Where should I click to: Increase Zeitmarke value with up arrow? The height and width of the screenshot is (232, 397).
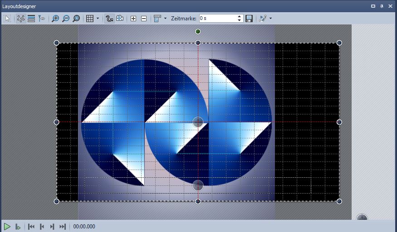[x=240, y=17]
